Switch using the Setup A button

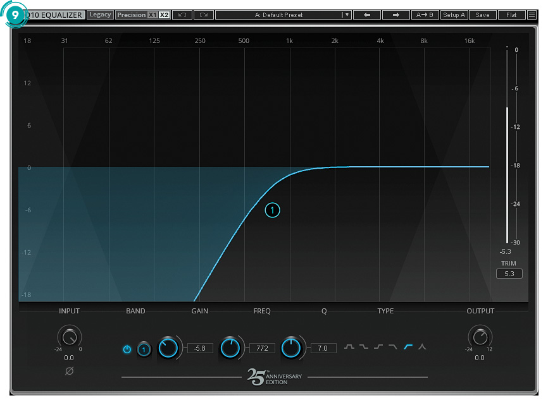pos(454,15)
